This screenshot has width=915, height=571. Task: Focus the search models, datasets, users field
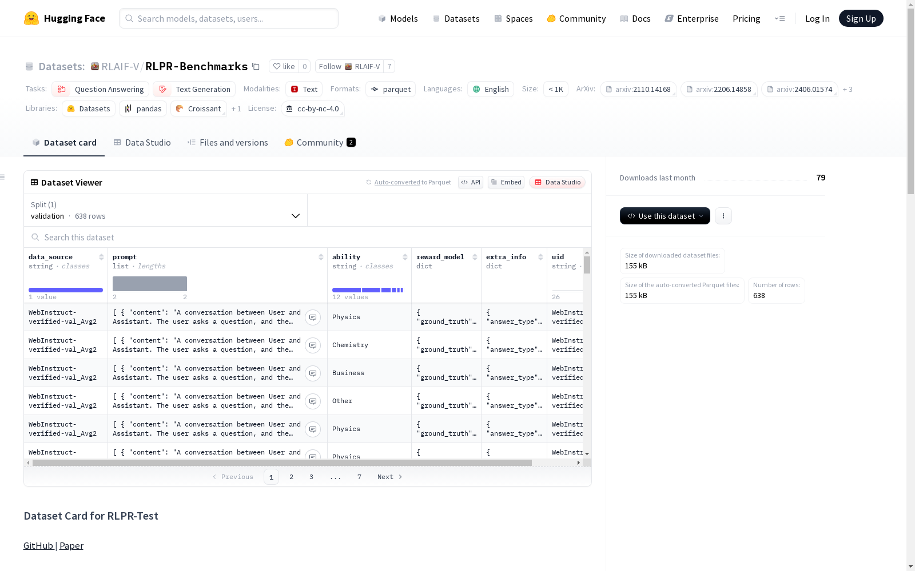click(229, 18)
